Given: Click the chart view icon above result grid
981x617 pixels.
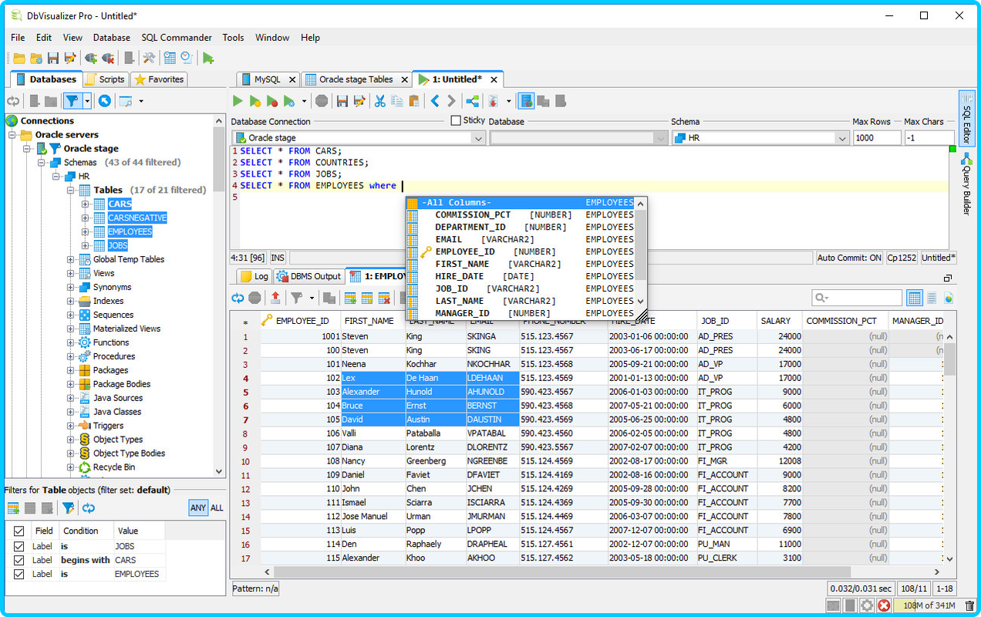Looking at the screenshot, I should [949, 298].
